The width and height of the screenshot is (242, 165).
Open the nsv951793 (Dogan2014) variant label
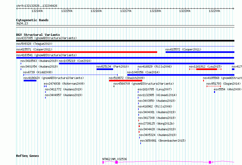224,84
